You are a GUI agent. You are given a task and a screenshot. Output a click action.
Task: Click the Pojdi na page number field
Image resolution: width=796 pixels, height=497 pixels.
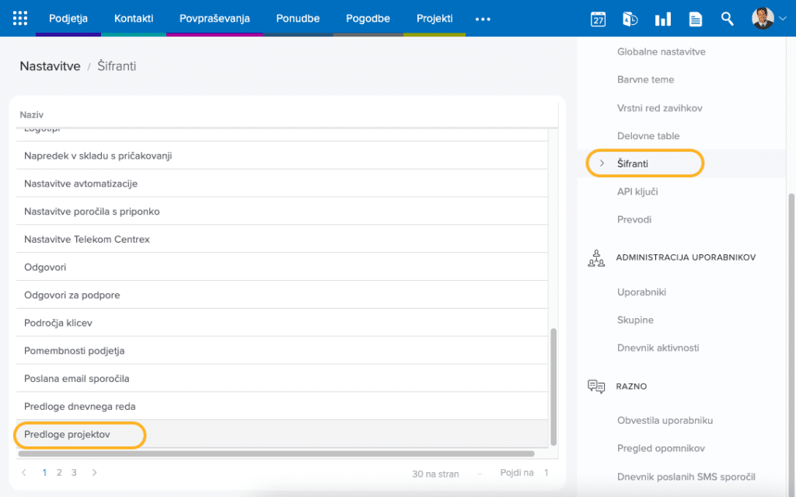[546, 473]
